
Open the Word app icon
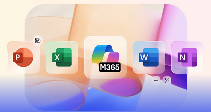pos(149,57)
